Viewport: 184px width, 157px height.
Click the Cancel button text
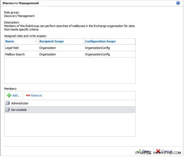pos(167,151)
